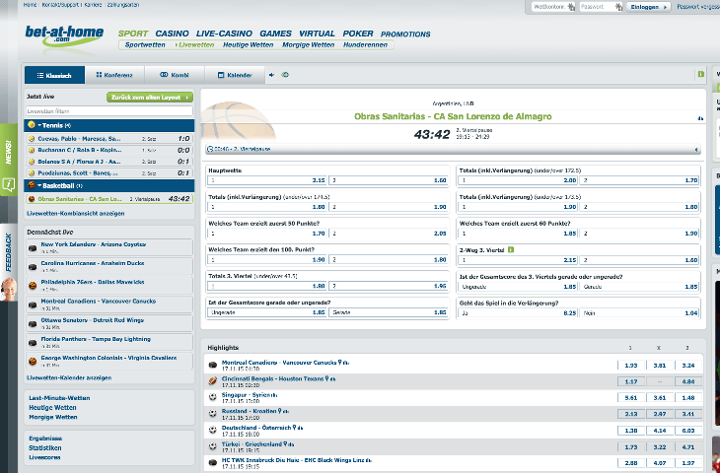Click the Zurück zum alten Layout button

(150, 98)
